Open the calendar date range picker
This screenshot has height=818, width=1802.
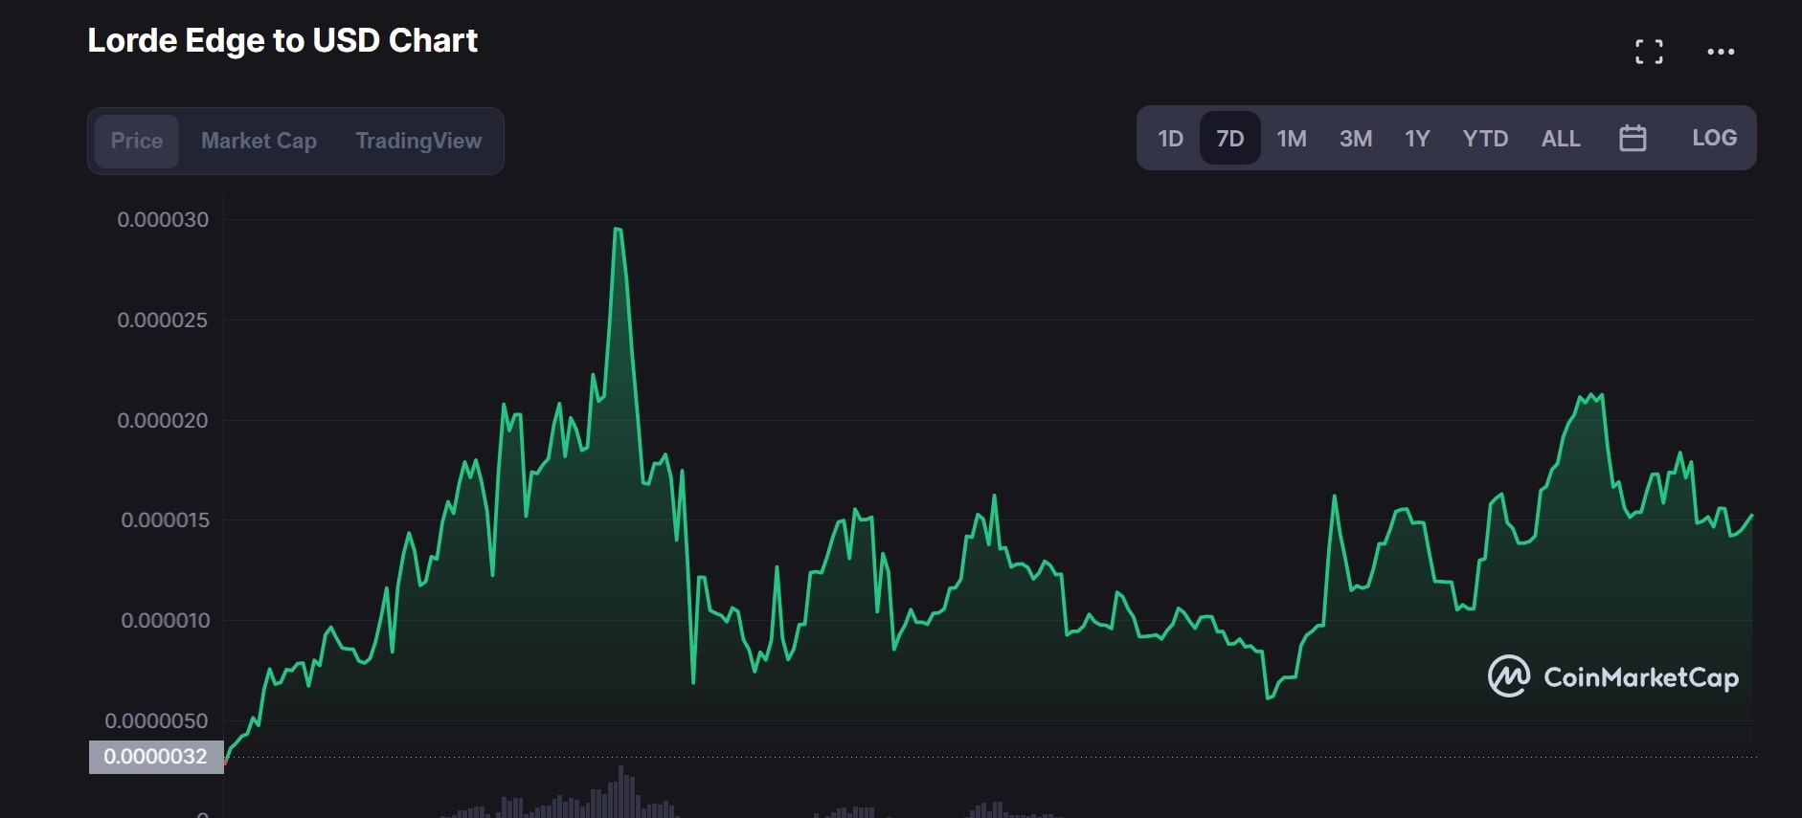coord(1633,139)
